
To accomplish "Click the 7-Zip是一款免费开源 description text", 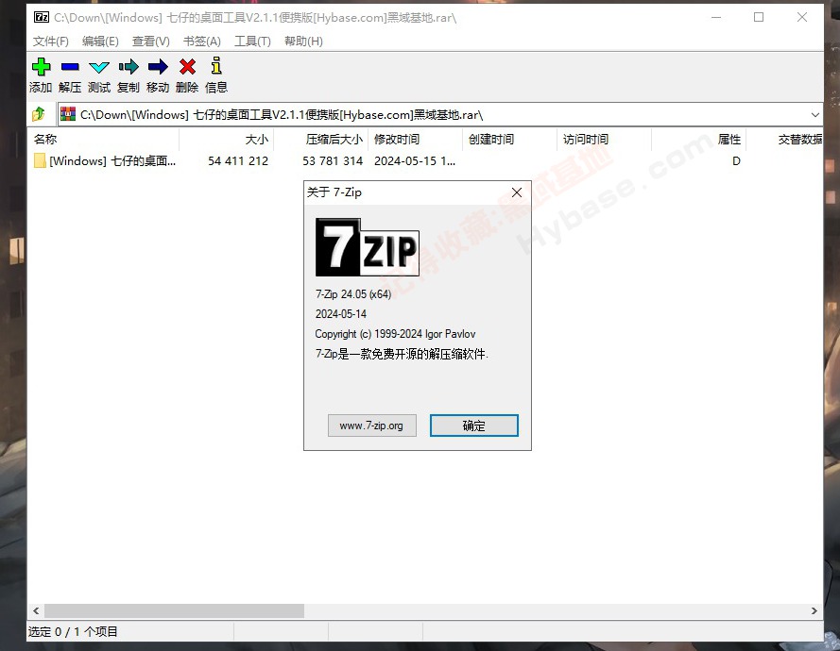I will [402, 354].
